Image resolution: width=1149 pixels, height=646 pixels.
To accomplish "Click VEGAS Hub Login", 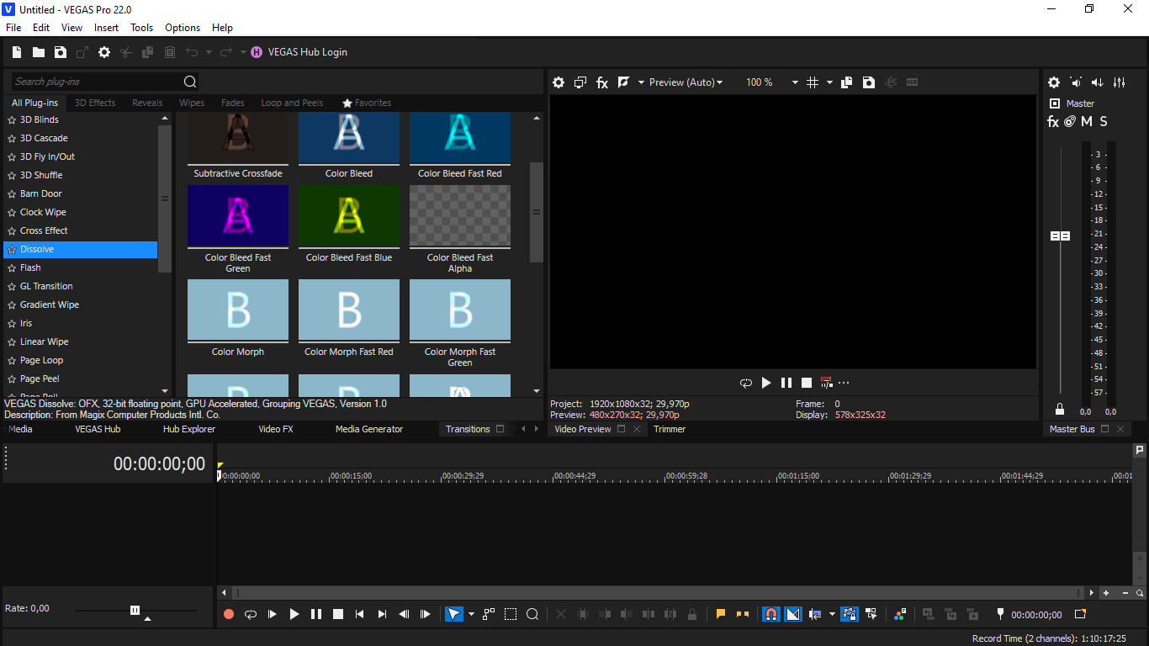I will click(x=307, y=52).
